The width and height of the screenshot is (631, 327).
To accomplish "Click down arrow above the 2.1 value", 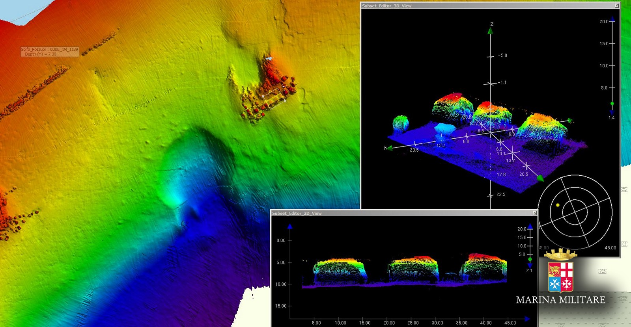I will [530, 266].
